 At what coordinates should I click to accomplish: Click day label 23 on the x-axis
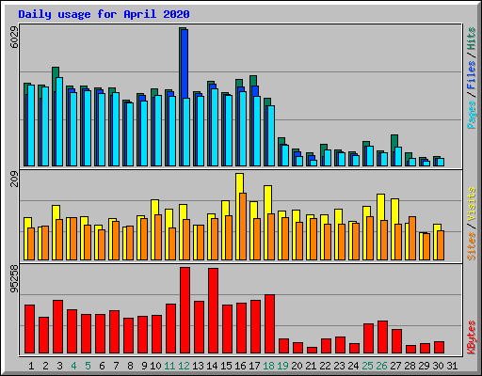pyautogui.click(x=339, y=366)
